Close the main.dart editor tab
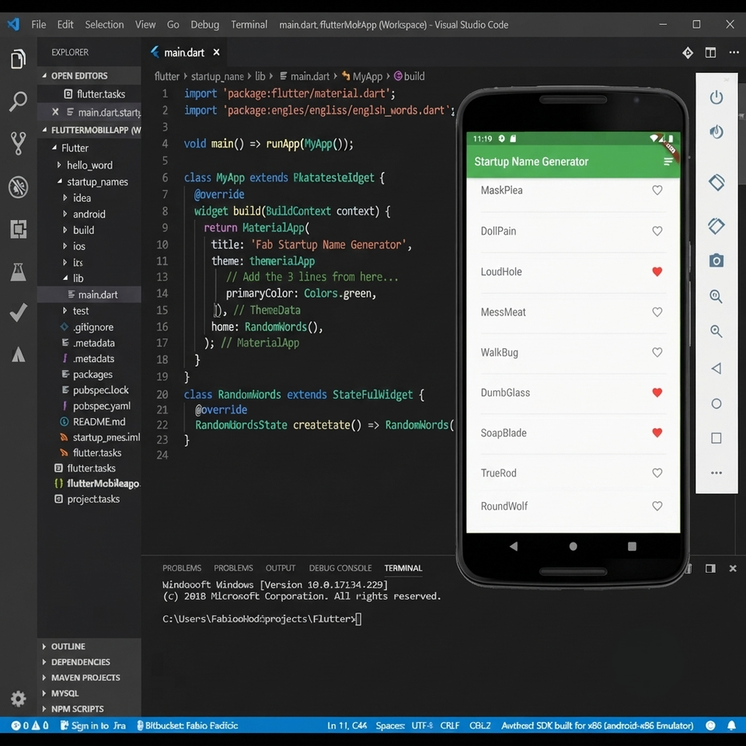 pos(217,52)
